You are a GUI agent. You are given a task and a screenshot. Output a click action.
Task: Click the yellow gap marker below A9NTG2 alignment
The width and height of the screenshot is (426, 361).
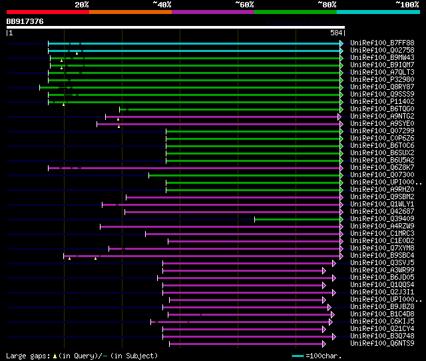[x=118, y=119]
